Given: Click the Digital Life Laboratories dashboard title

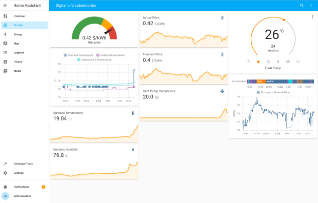Looking at the screenshot, I should 75,6.
